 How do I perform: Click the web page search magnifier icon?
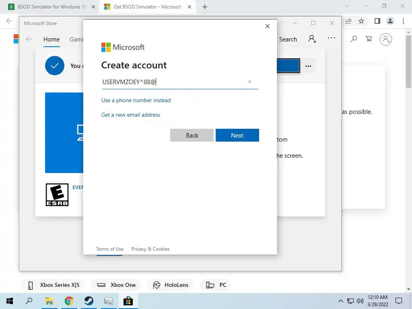pos(354,39)
